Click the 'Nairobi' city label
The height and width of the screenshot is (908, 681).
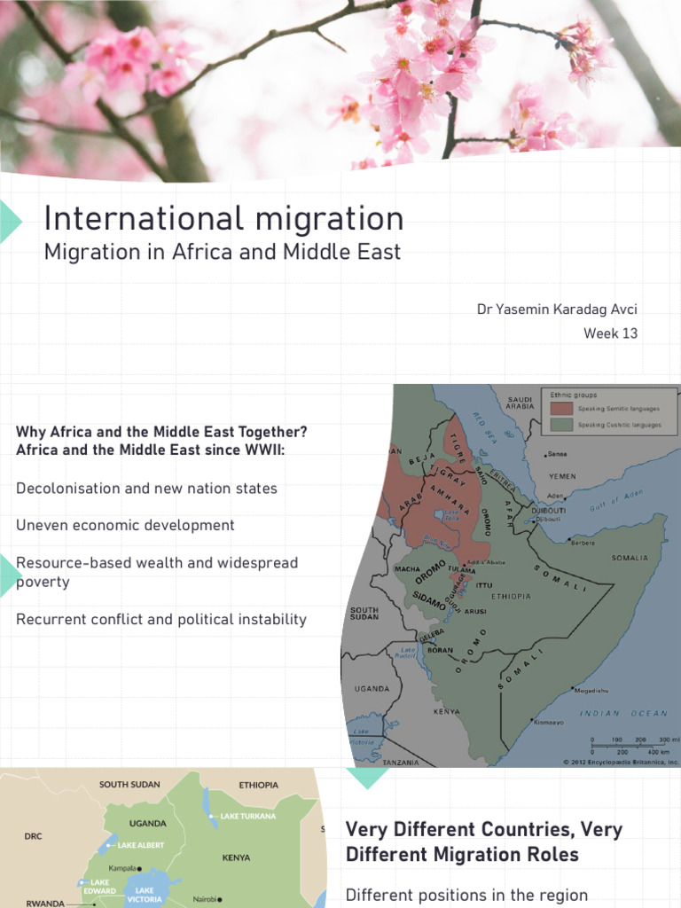(x=205, y=899)
